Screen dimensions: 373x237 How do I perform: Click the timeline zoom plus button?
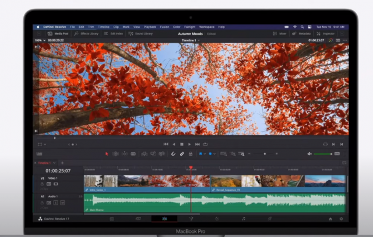(277, 154)
